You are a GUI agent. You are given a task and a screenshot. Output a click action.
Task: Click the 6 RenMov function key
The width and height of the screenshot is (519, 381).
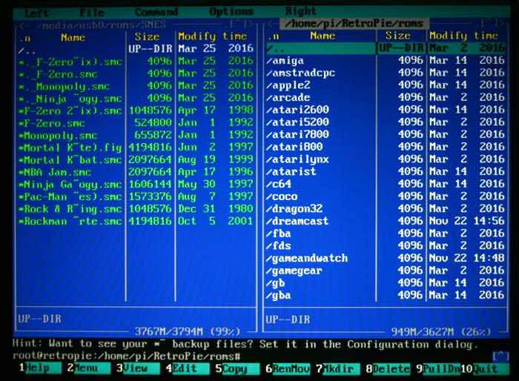point(288,368)
